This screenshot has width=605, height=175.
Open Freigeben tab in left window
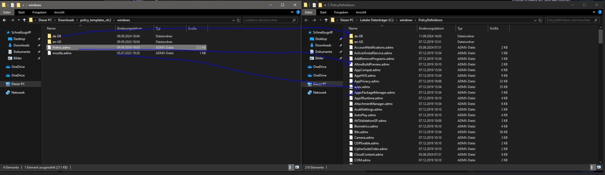tap(39, 12)
